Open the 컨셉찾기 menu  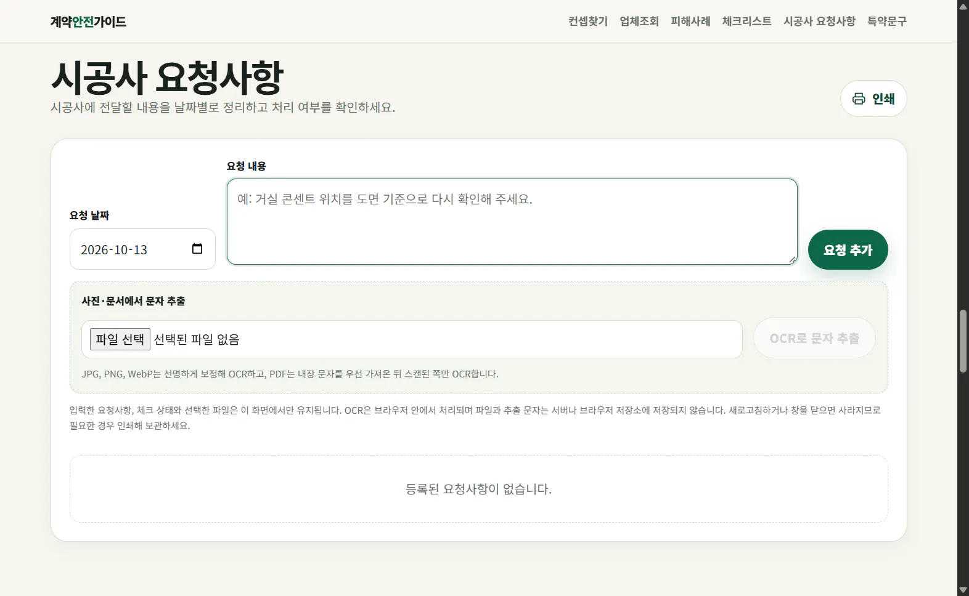point(588,22)
